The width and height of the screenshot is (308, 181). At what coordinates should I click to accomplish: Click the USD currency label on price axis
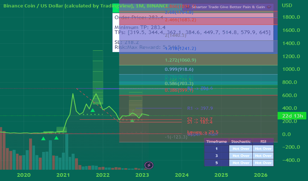[287, 6]
